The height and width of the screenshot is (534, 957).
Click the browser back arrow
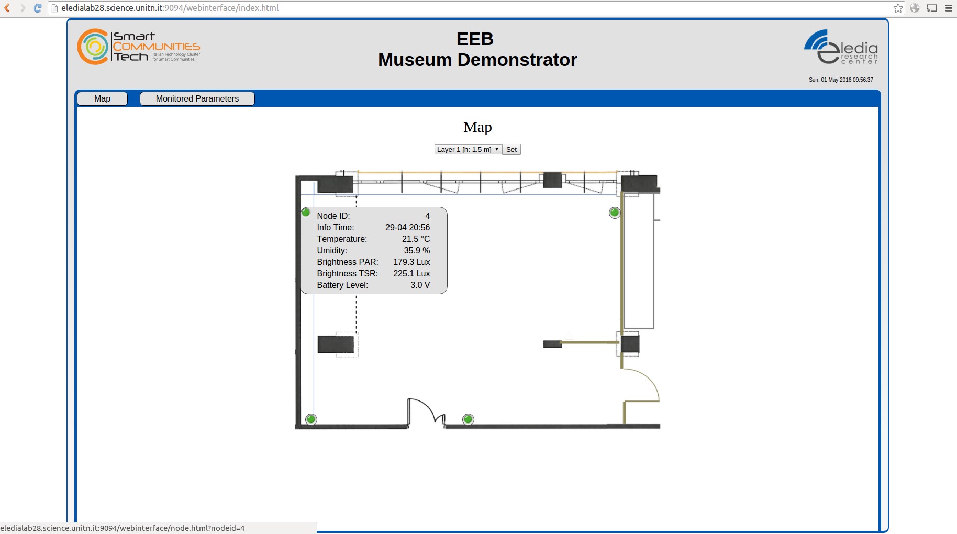click(x=7, y=8)
